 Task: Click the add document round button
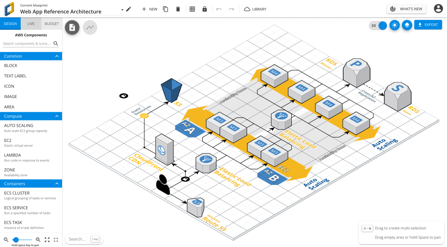point(72,27)
